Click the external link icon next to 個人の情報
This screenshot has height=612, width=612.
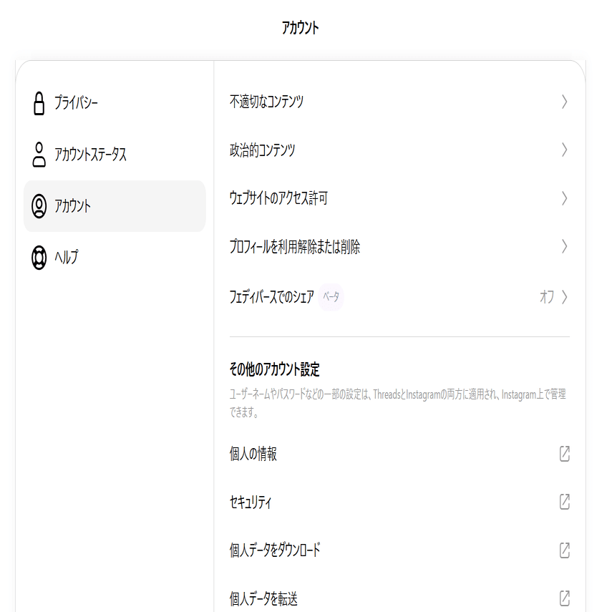(x=566, y=452)
